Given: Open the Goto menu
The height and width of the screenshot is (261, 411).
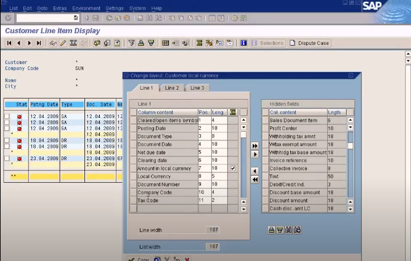Looking at the screenshot, I should coord(42,9).
